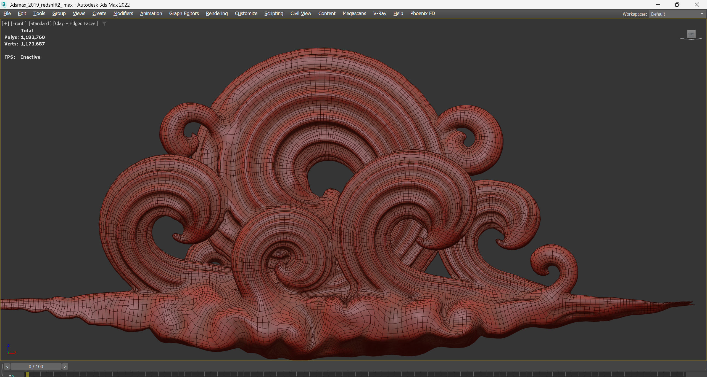The height and width of the screenshot is (377, 707).
Task: Open the [Clay + Edged Faces] per-view menu
Action: [76, 24]
